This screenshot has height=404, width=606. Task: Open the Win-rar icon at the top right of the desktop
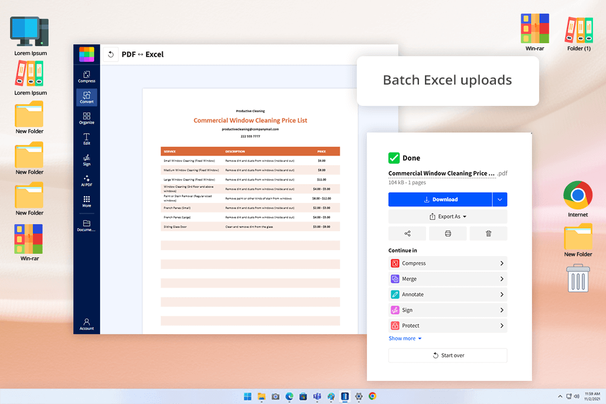pos(535,33)
